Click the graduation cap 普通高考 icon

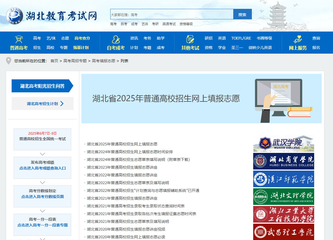[19, 39]
